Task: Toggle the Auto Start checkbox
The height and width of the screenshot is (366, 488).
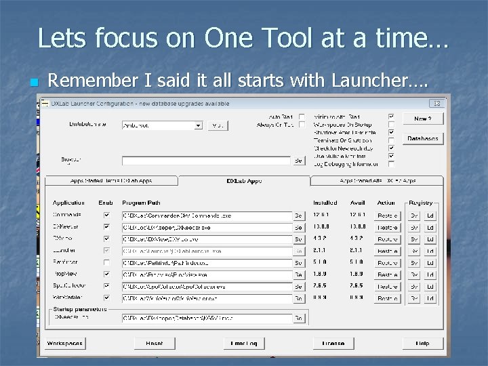Action: pyautogui.click(x=301, y=117)
